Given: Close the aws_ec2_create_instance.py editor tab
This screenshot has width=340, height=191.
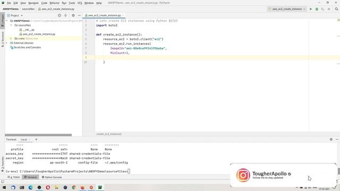Looking at the screenshot, I should point(123,15).
